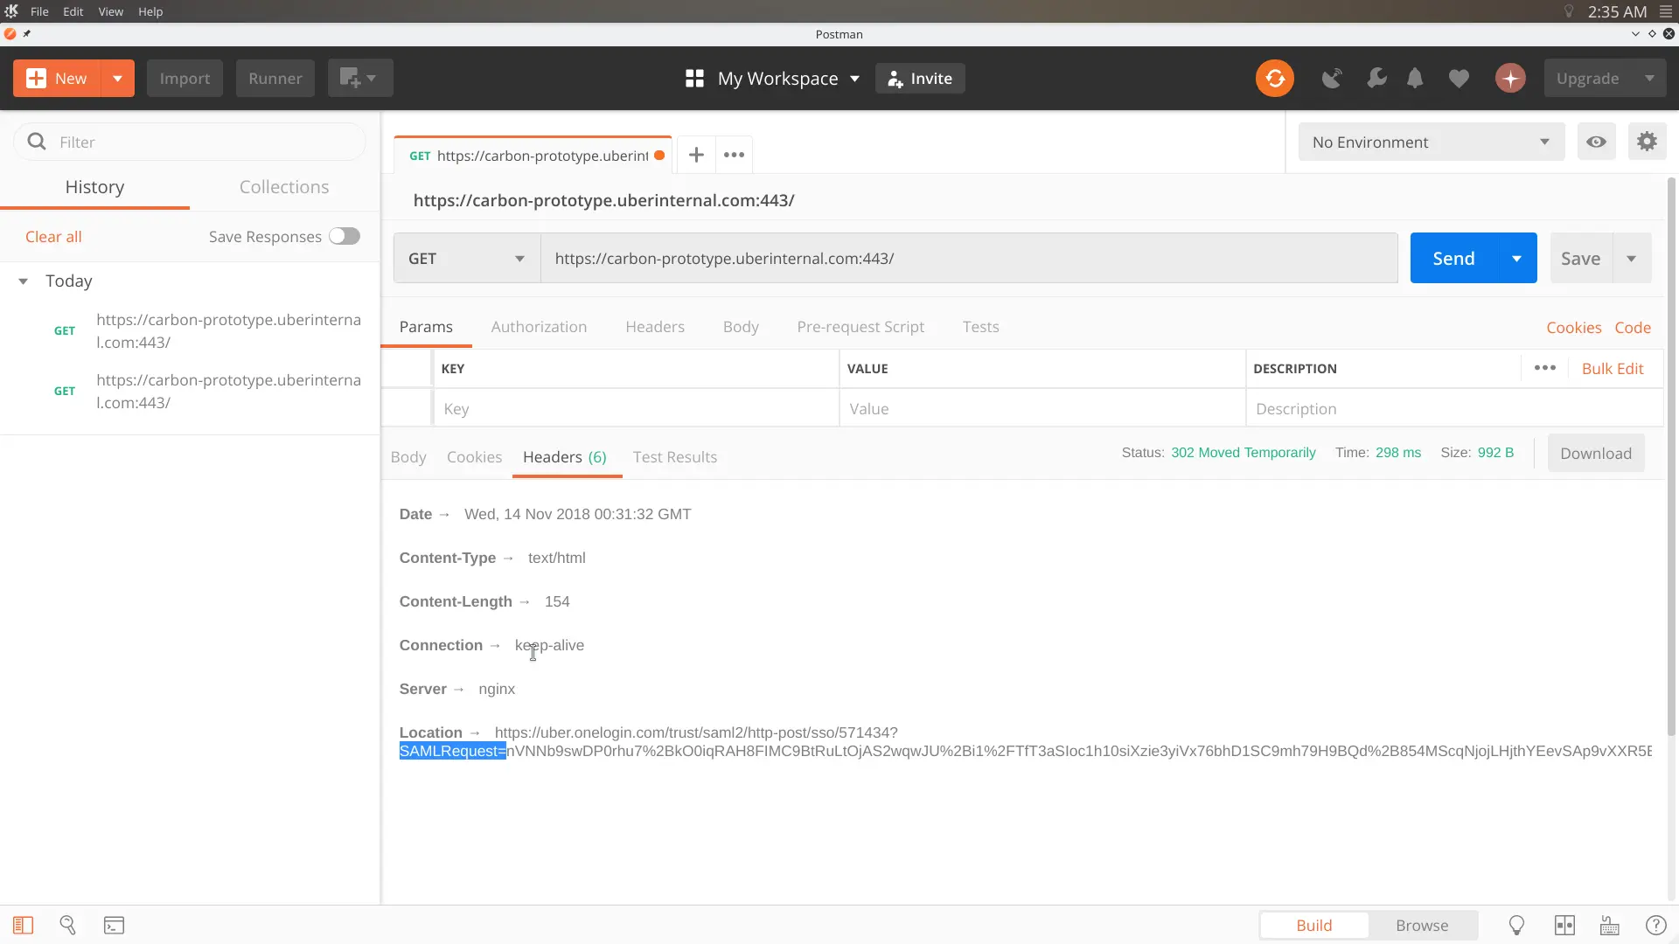
Task: Collapse the Today history group
Action: (24, 281)
